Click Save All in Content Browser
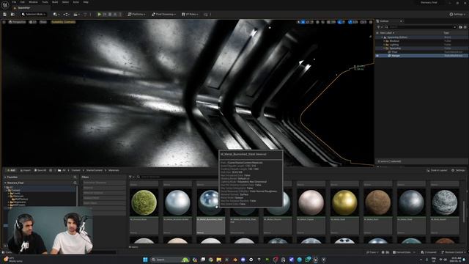The height and width of the screenshot is (264, 469). [40, 170]
